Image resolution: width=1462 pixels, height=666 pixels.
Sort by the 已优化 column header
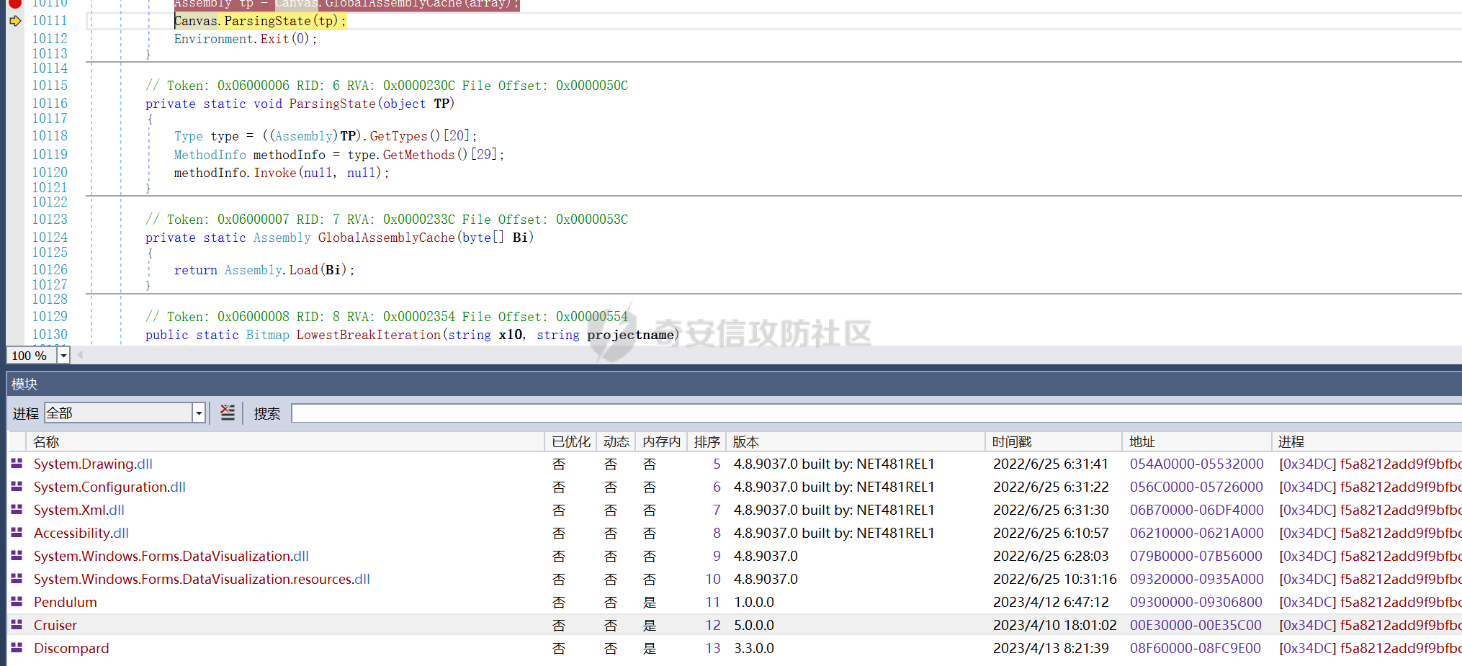[570, 441]
